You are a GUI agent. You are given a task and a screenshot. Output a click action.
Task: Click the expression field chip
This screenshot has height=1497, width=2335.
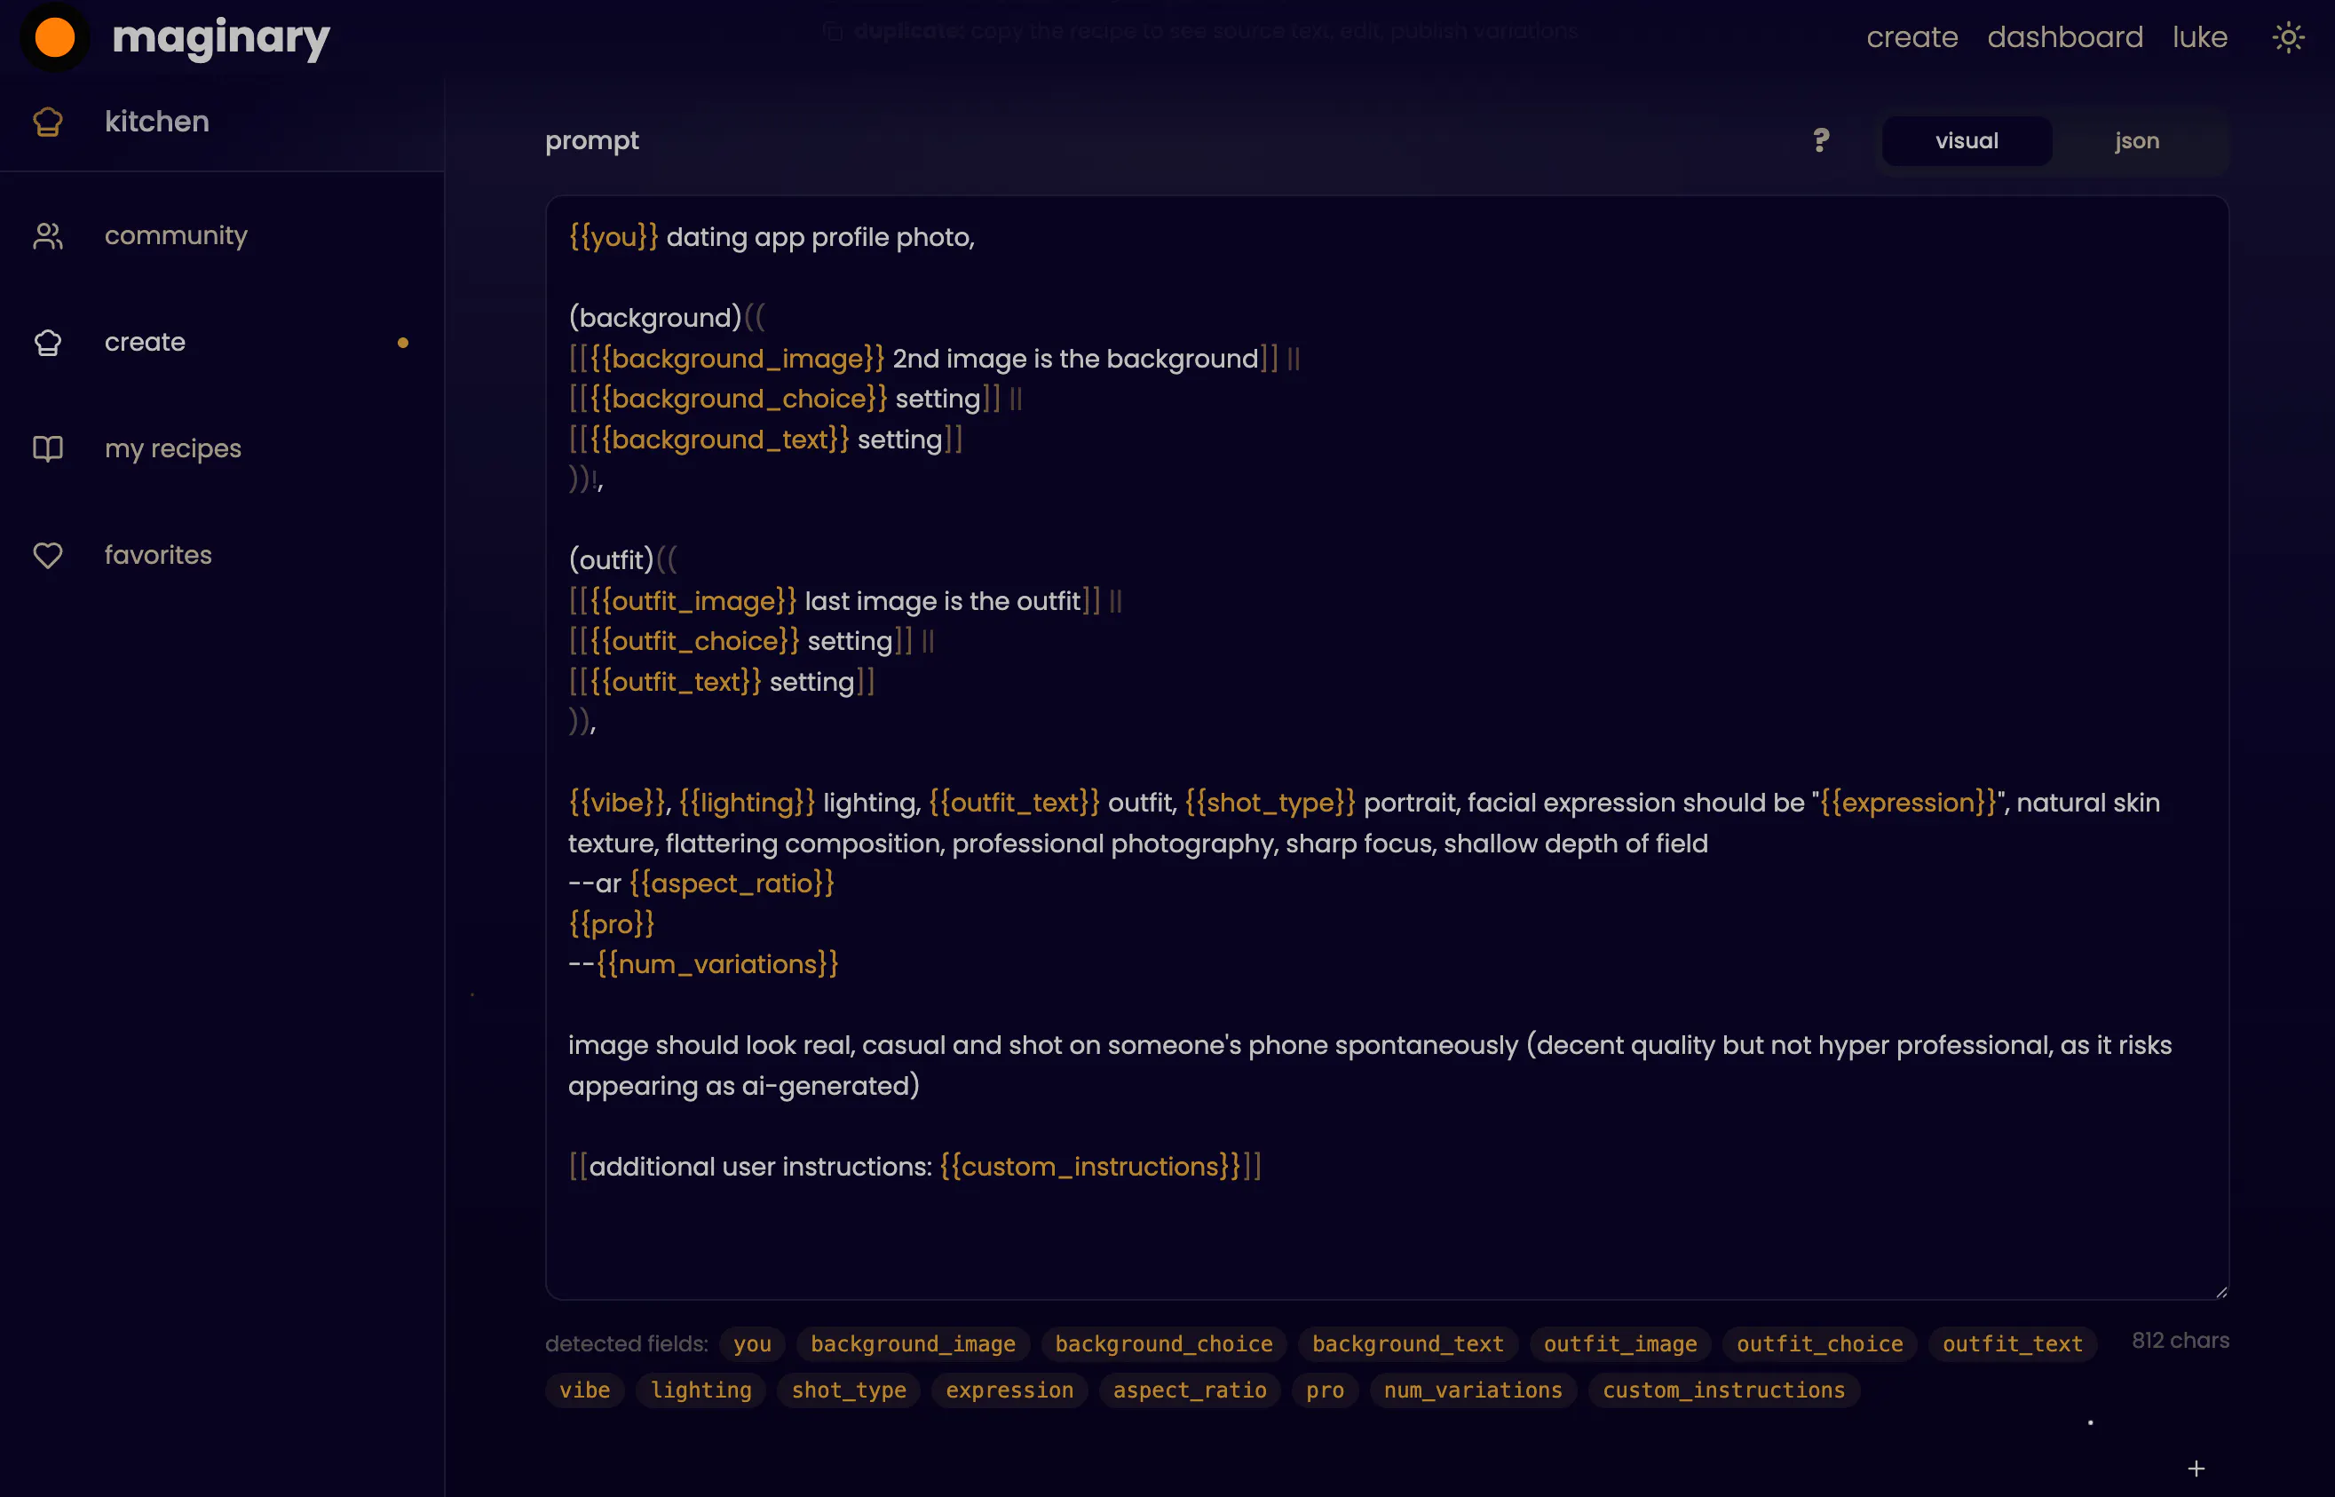(x=1009, y=1390)
